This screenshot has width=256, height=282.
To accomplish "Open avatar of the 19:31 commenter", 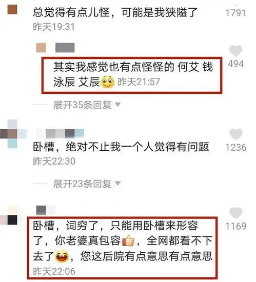I will 12,9.
